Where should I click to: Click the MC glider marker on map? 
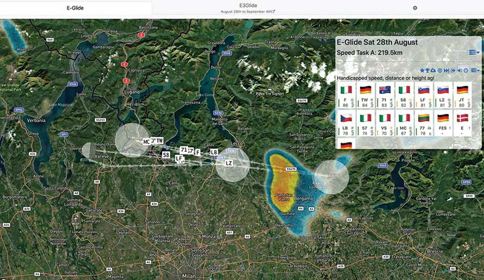coord(146,142)
